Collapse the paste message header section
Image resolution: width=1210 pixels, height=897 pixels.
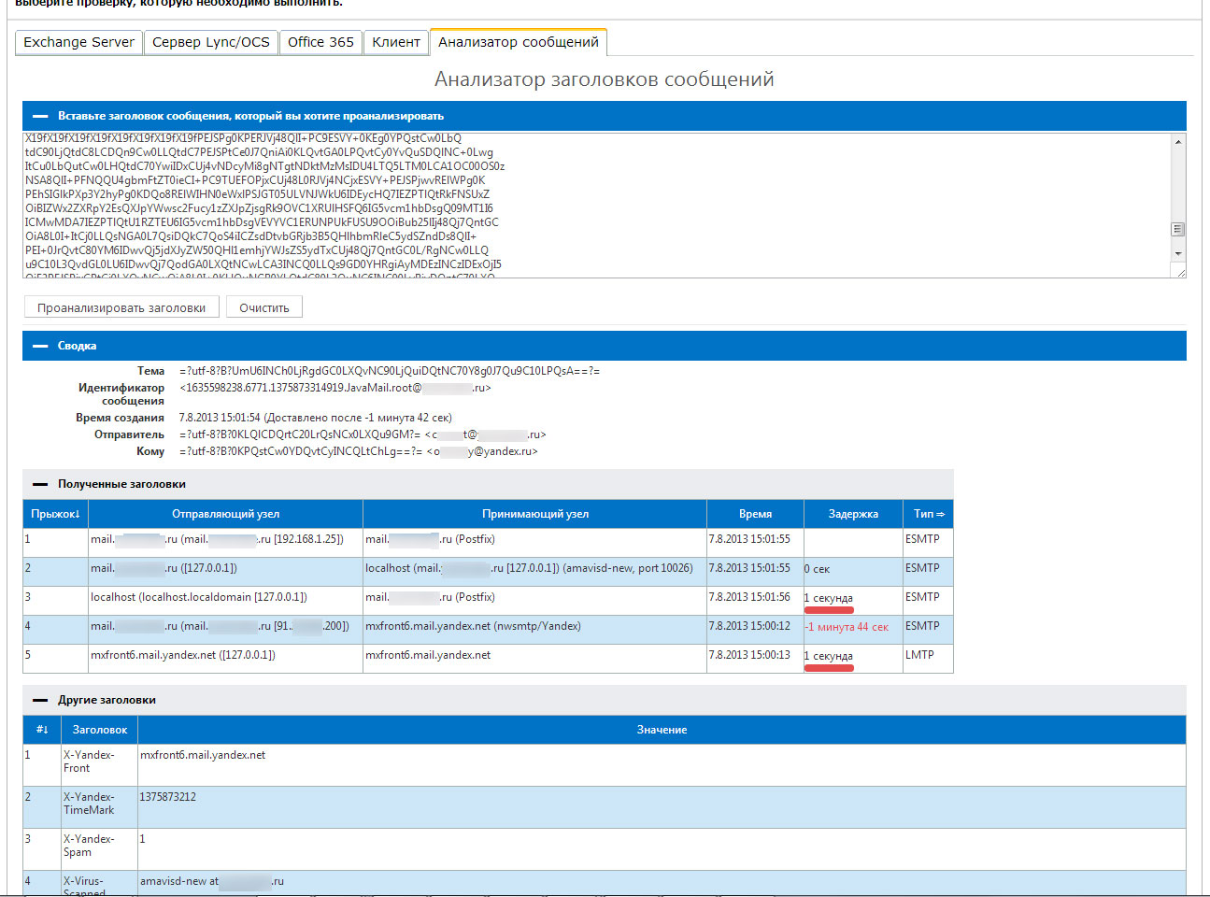coord(40,116)
